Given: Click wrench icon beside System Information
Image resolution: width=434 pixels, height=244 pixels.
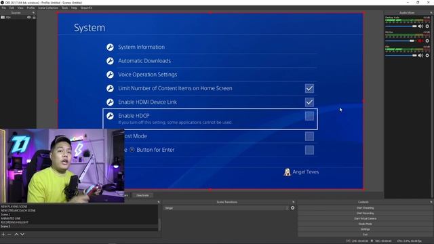Looking at the screenshot, I should (110, 47).
